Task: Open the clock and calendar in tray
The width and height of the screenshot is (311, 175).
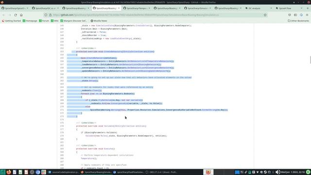Action: tap(293, 172)
